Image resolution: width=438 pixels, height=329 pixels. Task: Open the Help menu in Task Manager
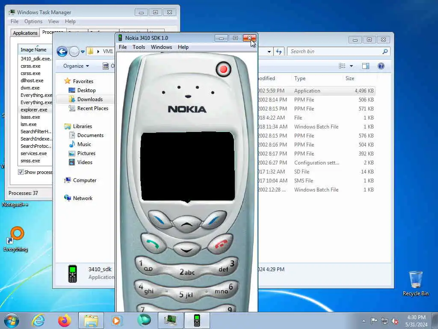[x=70, y=21]
